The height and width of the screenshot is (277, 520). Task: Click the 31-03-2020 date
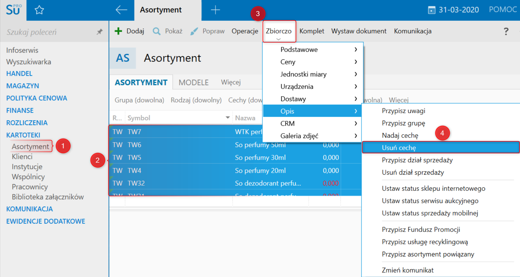pyautogui.click(x=459, y=10)
